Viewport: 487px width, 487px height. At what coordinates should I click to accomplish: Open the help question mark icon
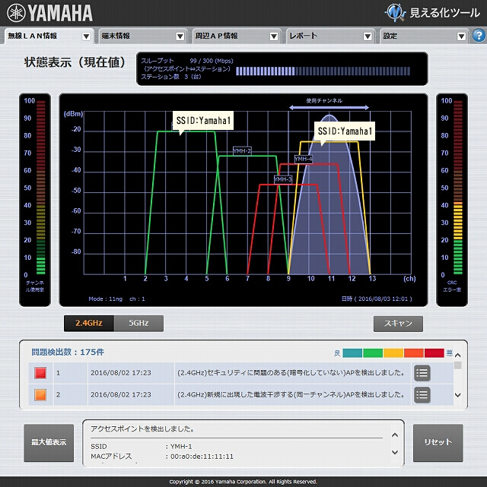[479, 36]
